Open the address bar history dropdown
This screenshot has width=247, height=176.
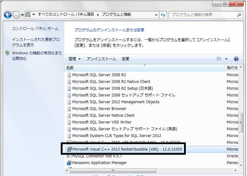pos(156,15)
